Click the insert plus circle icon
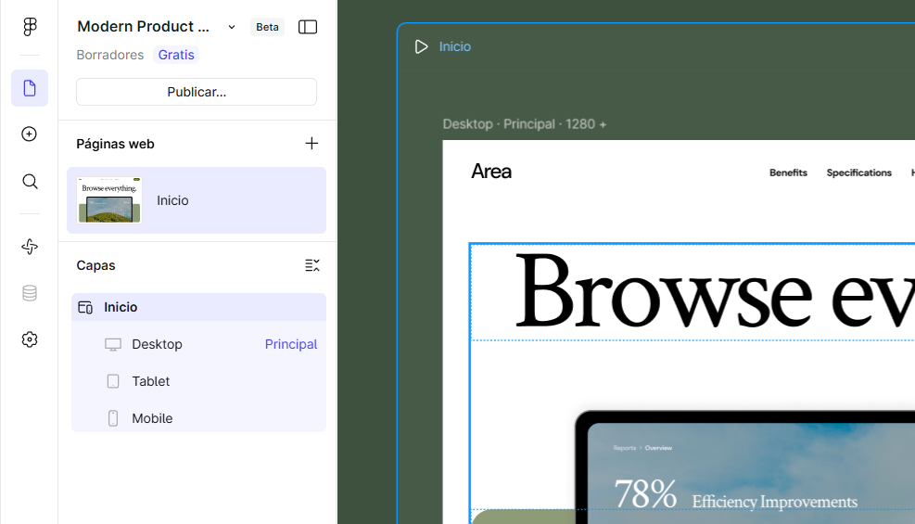915x524 pixels. point(30,134)
